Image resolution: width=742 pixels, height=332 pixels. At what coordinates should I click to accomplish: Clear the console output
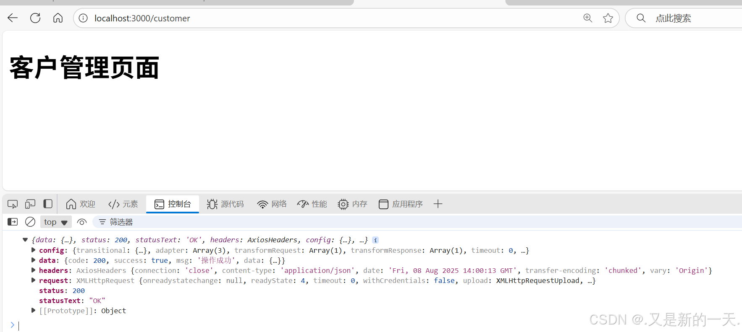point(30,222)
